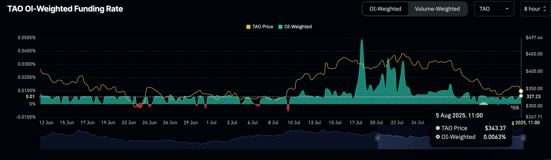Click the yellow TAO Price legend square
The height and width of the screenshot is (160, 551).
[x=248, y=27]
